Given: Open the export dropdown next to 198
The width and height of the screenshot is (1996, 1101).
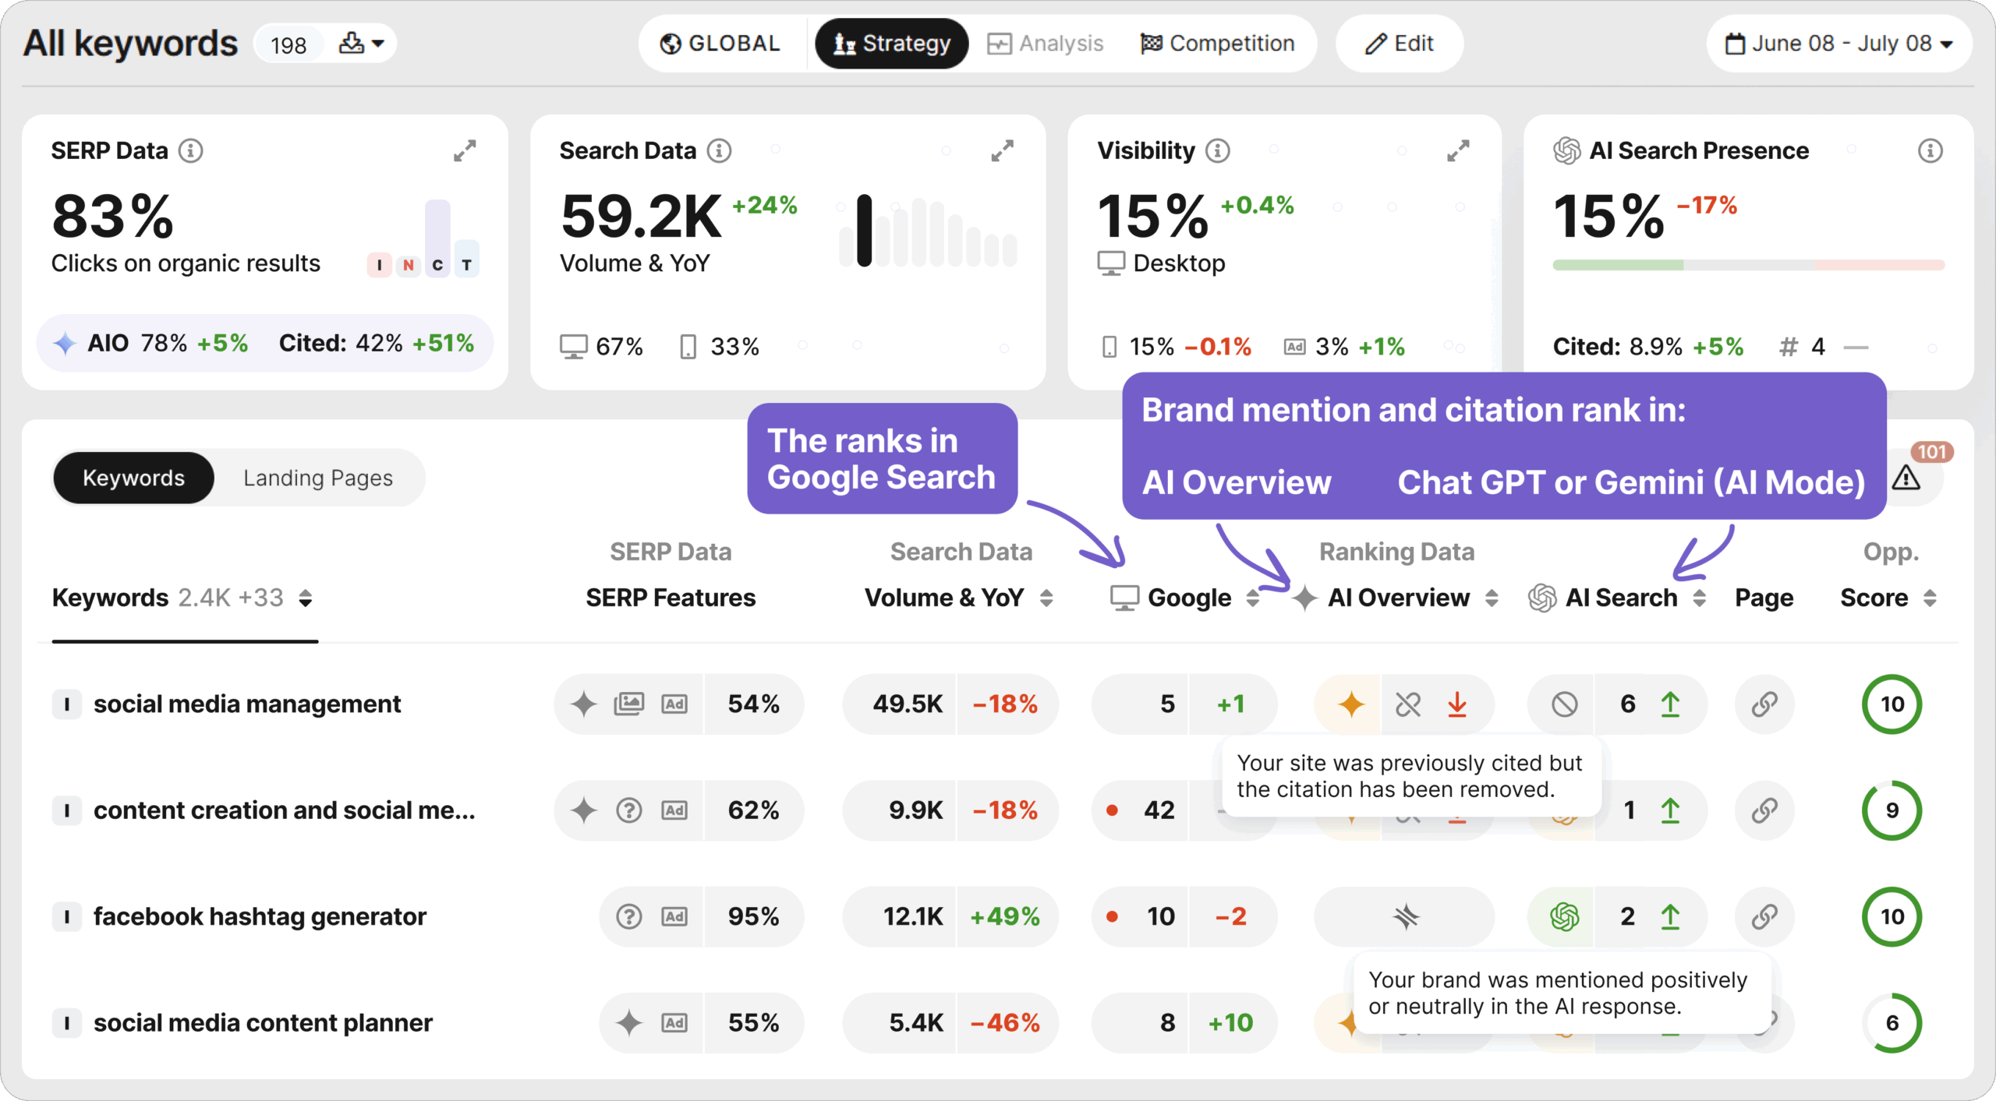Looking at the screenshot, I should pos(362,44).
